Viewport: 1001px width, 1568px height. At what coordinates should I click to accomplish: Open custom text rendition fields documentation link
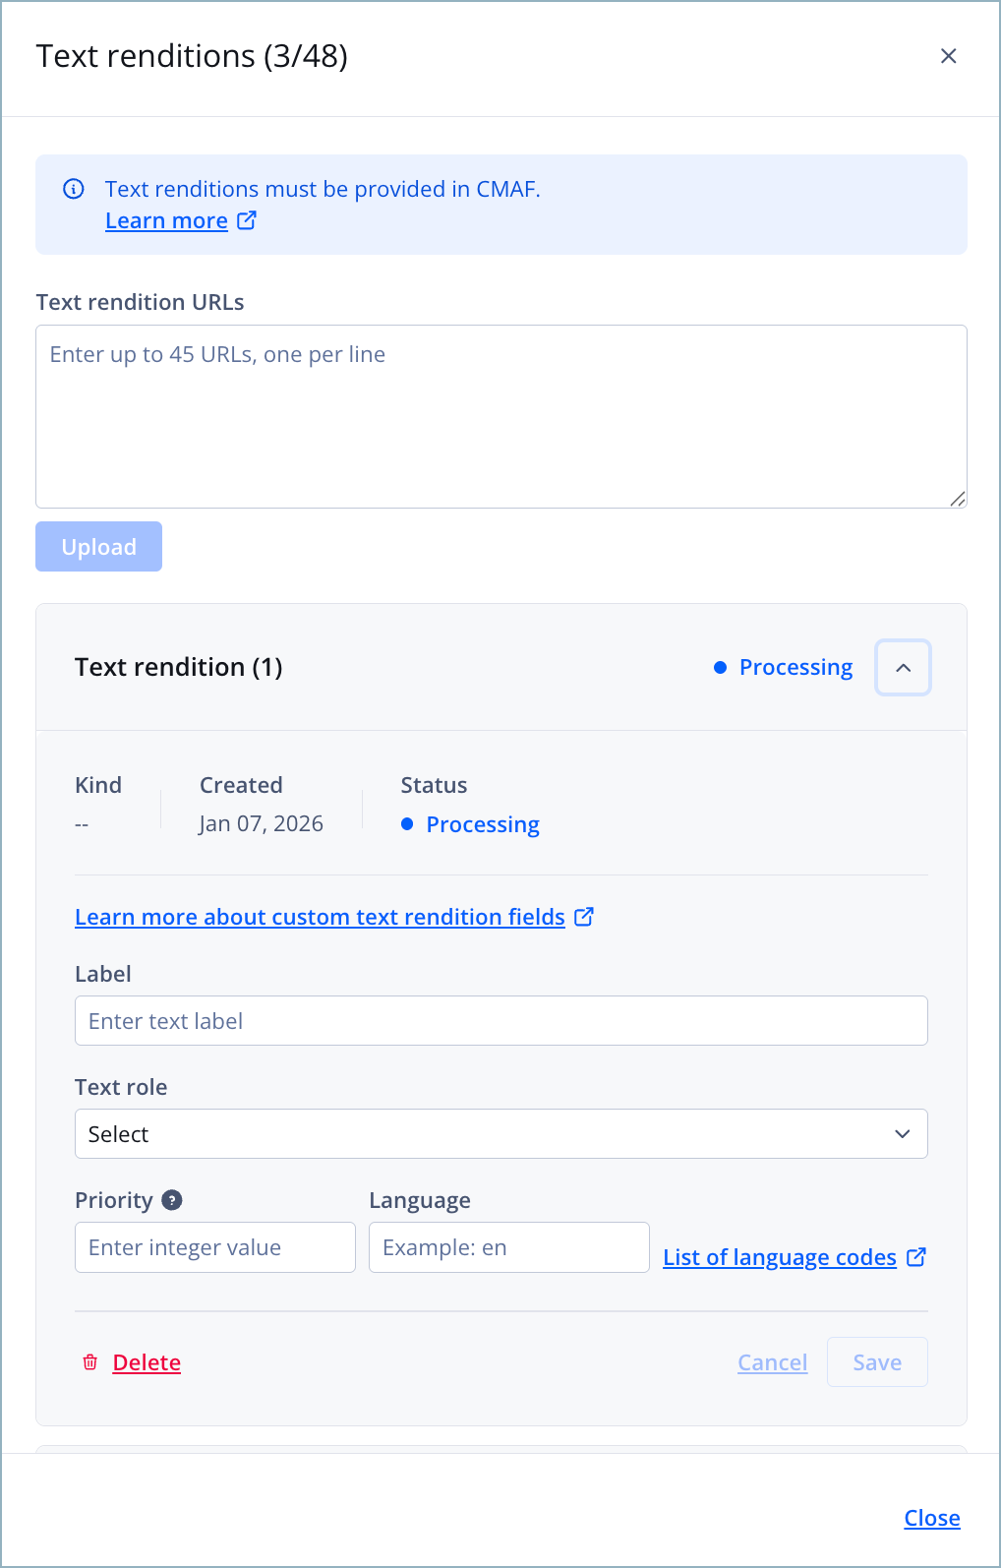320,917
